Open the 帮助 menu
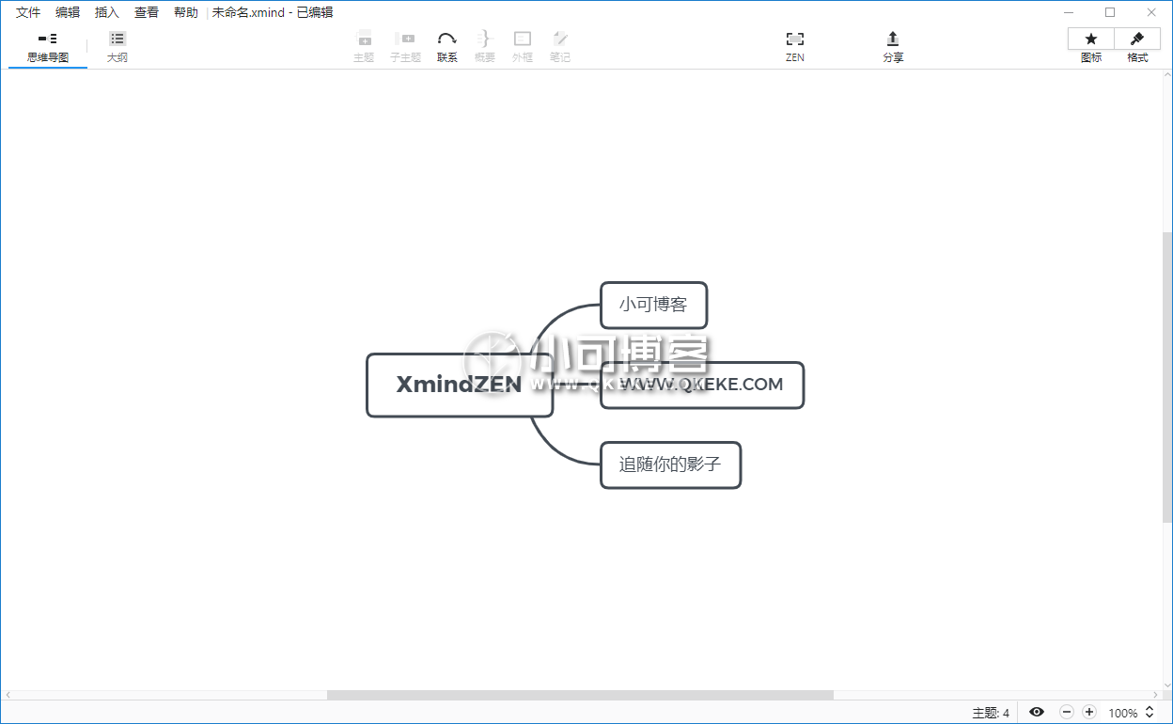 tap(186, 12)
